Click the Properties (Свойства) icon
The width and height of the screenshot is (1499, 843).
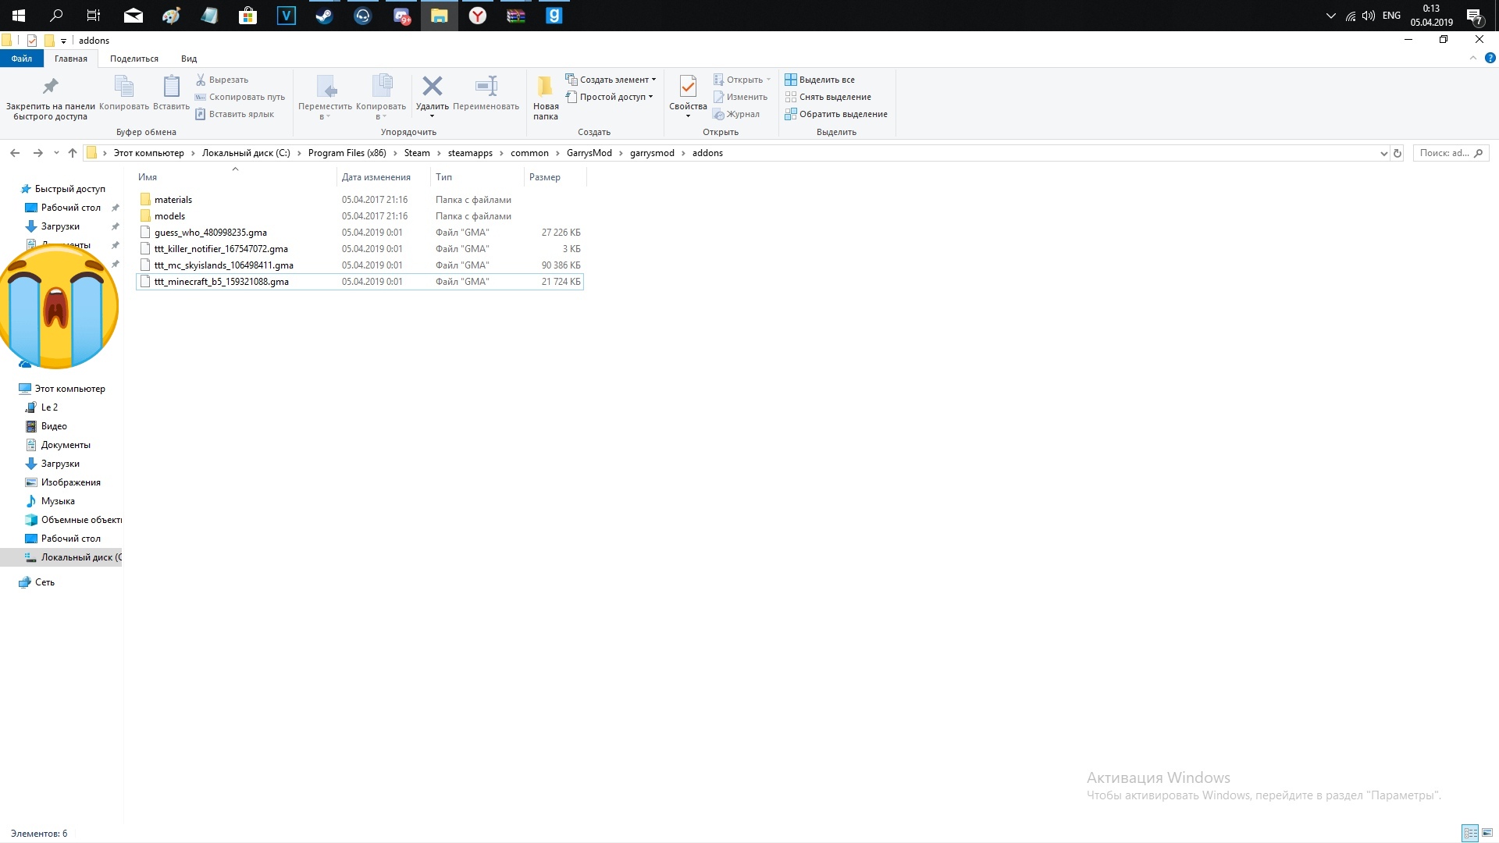click(688, 86)
